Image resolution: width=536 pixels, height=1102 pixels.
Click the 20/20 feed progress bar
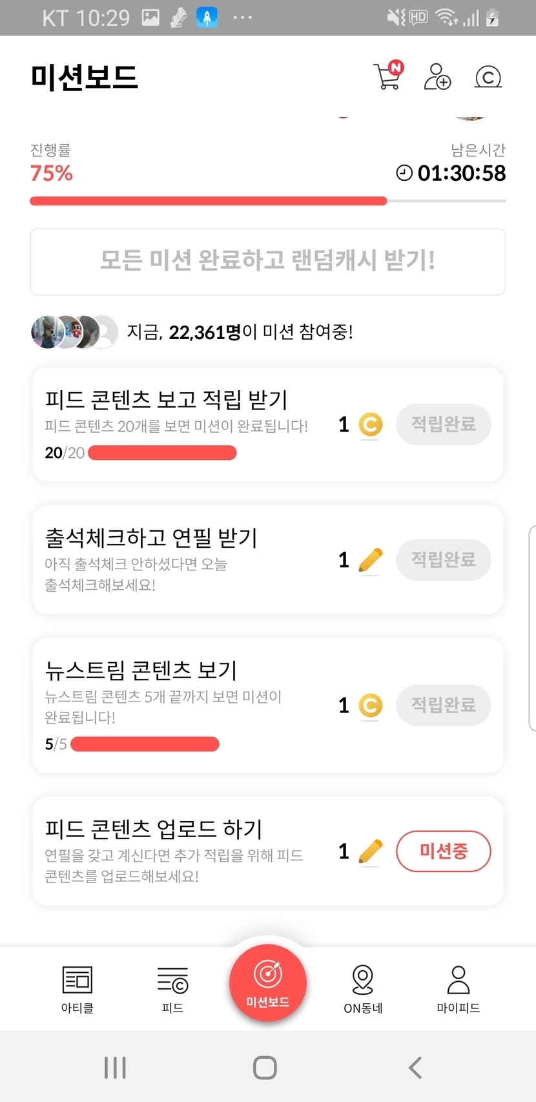(162, 453)
